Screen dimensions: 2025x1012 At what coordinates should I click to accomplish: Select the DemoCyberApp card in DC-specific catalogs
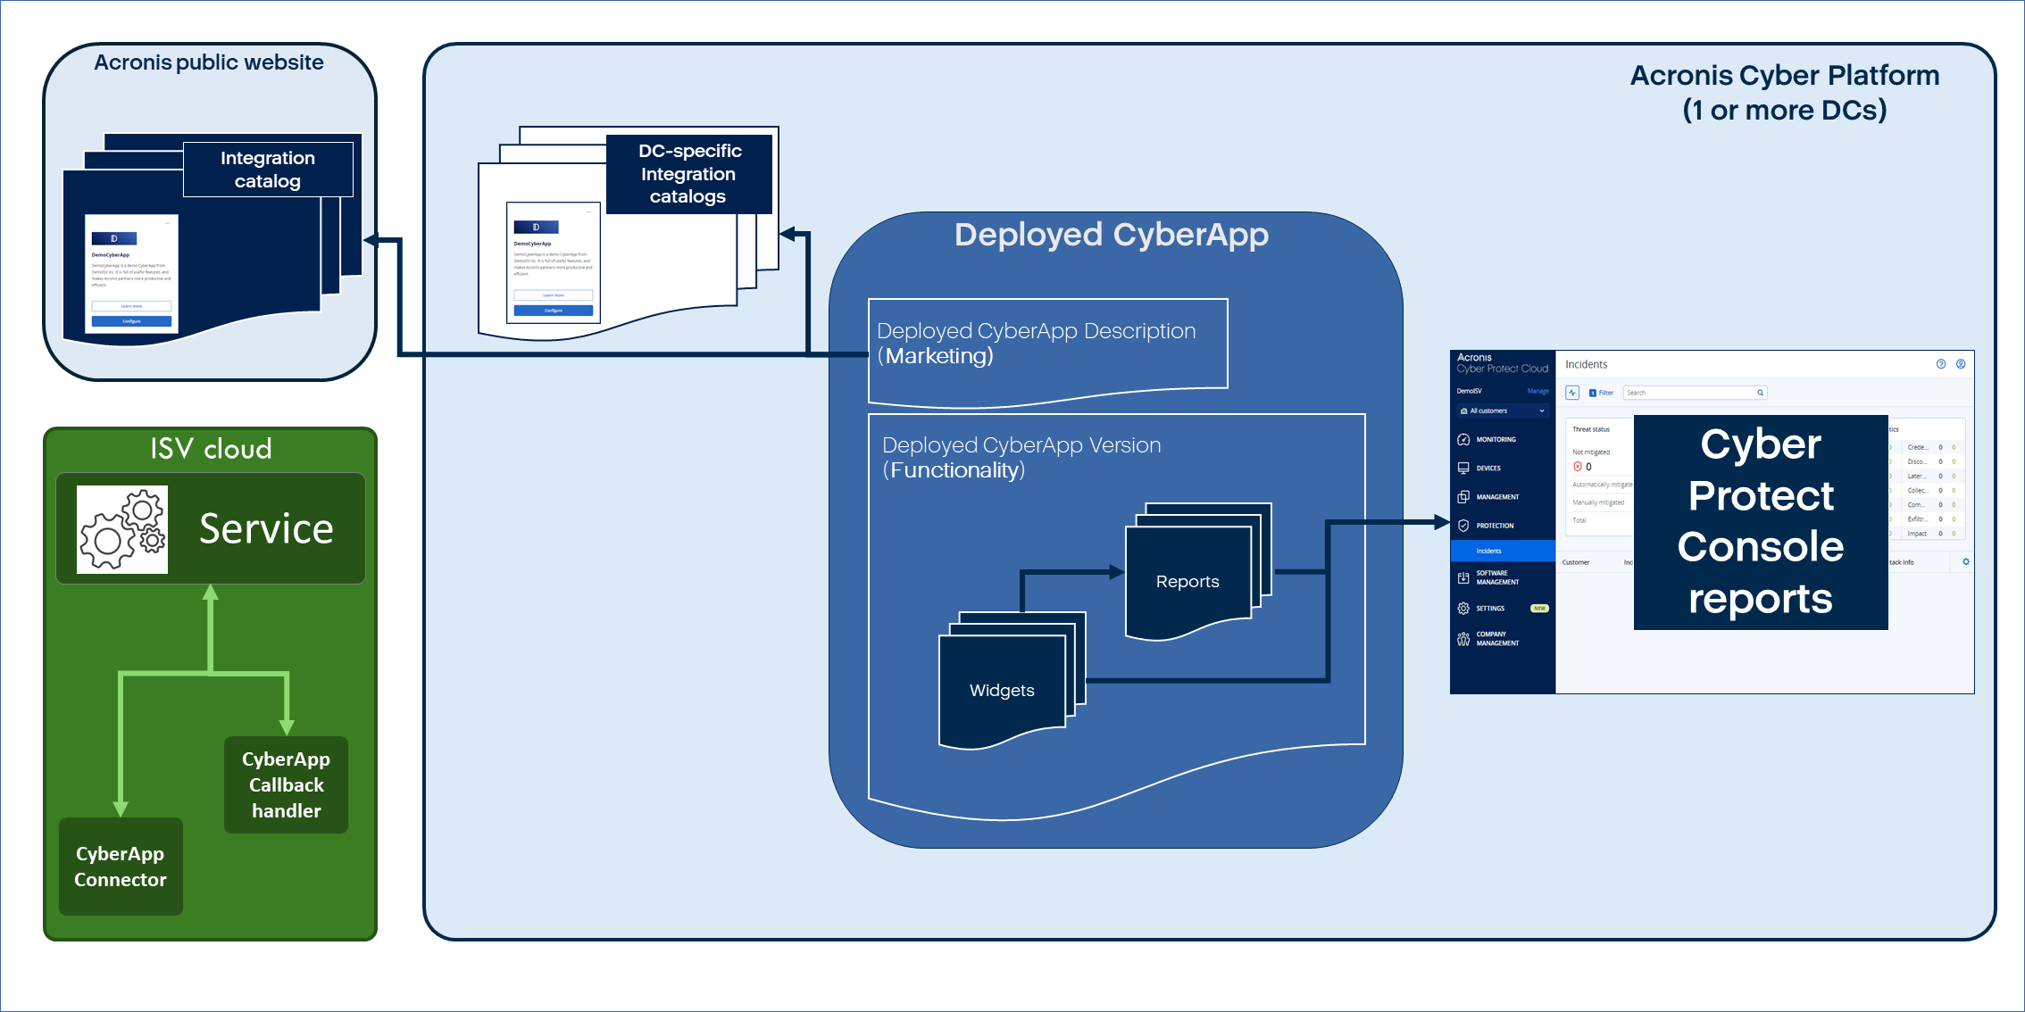coord(554,262)
